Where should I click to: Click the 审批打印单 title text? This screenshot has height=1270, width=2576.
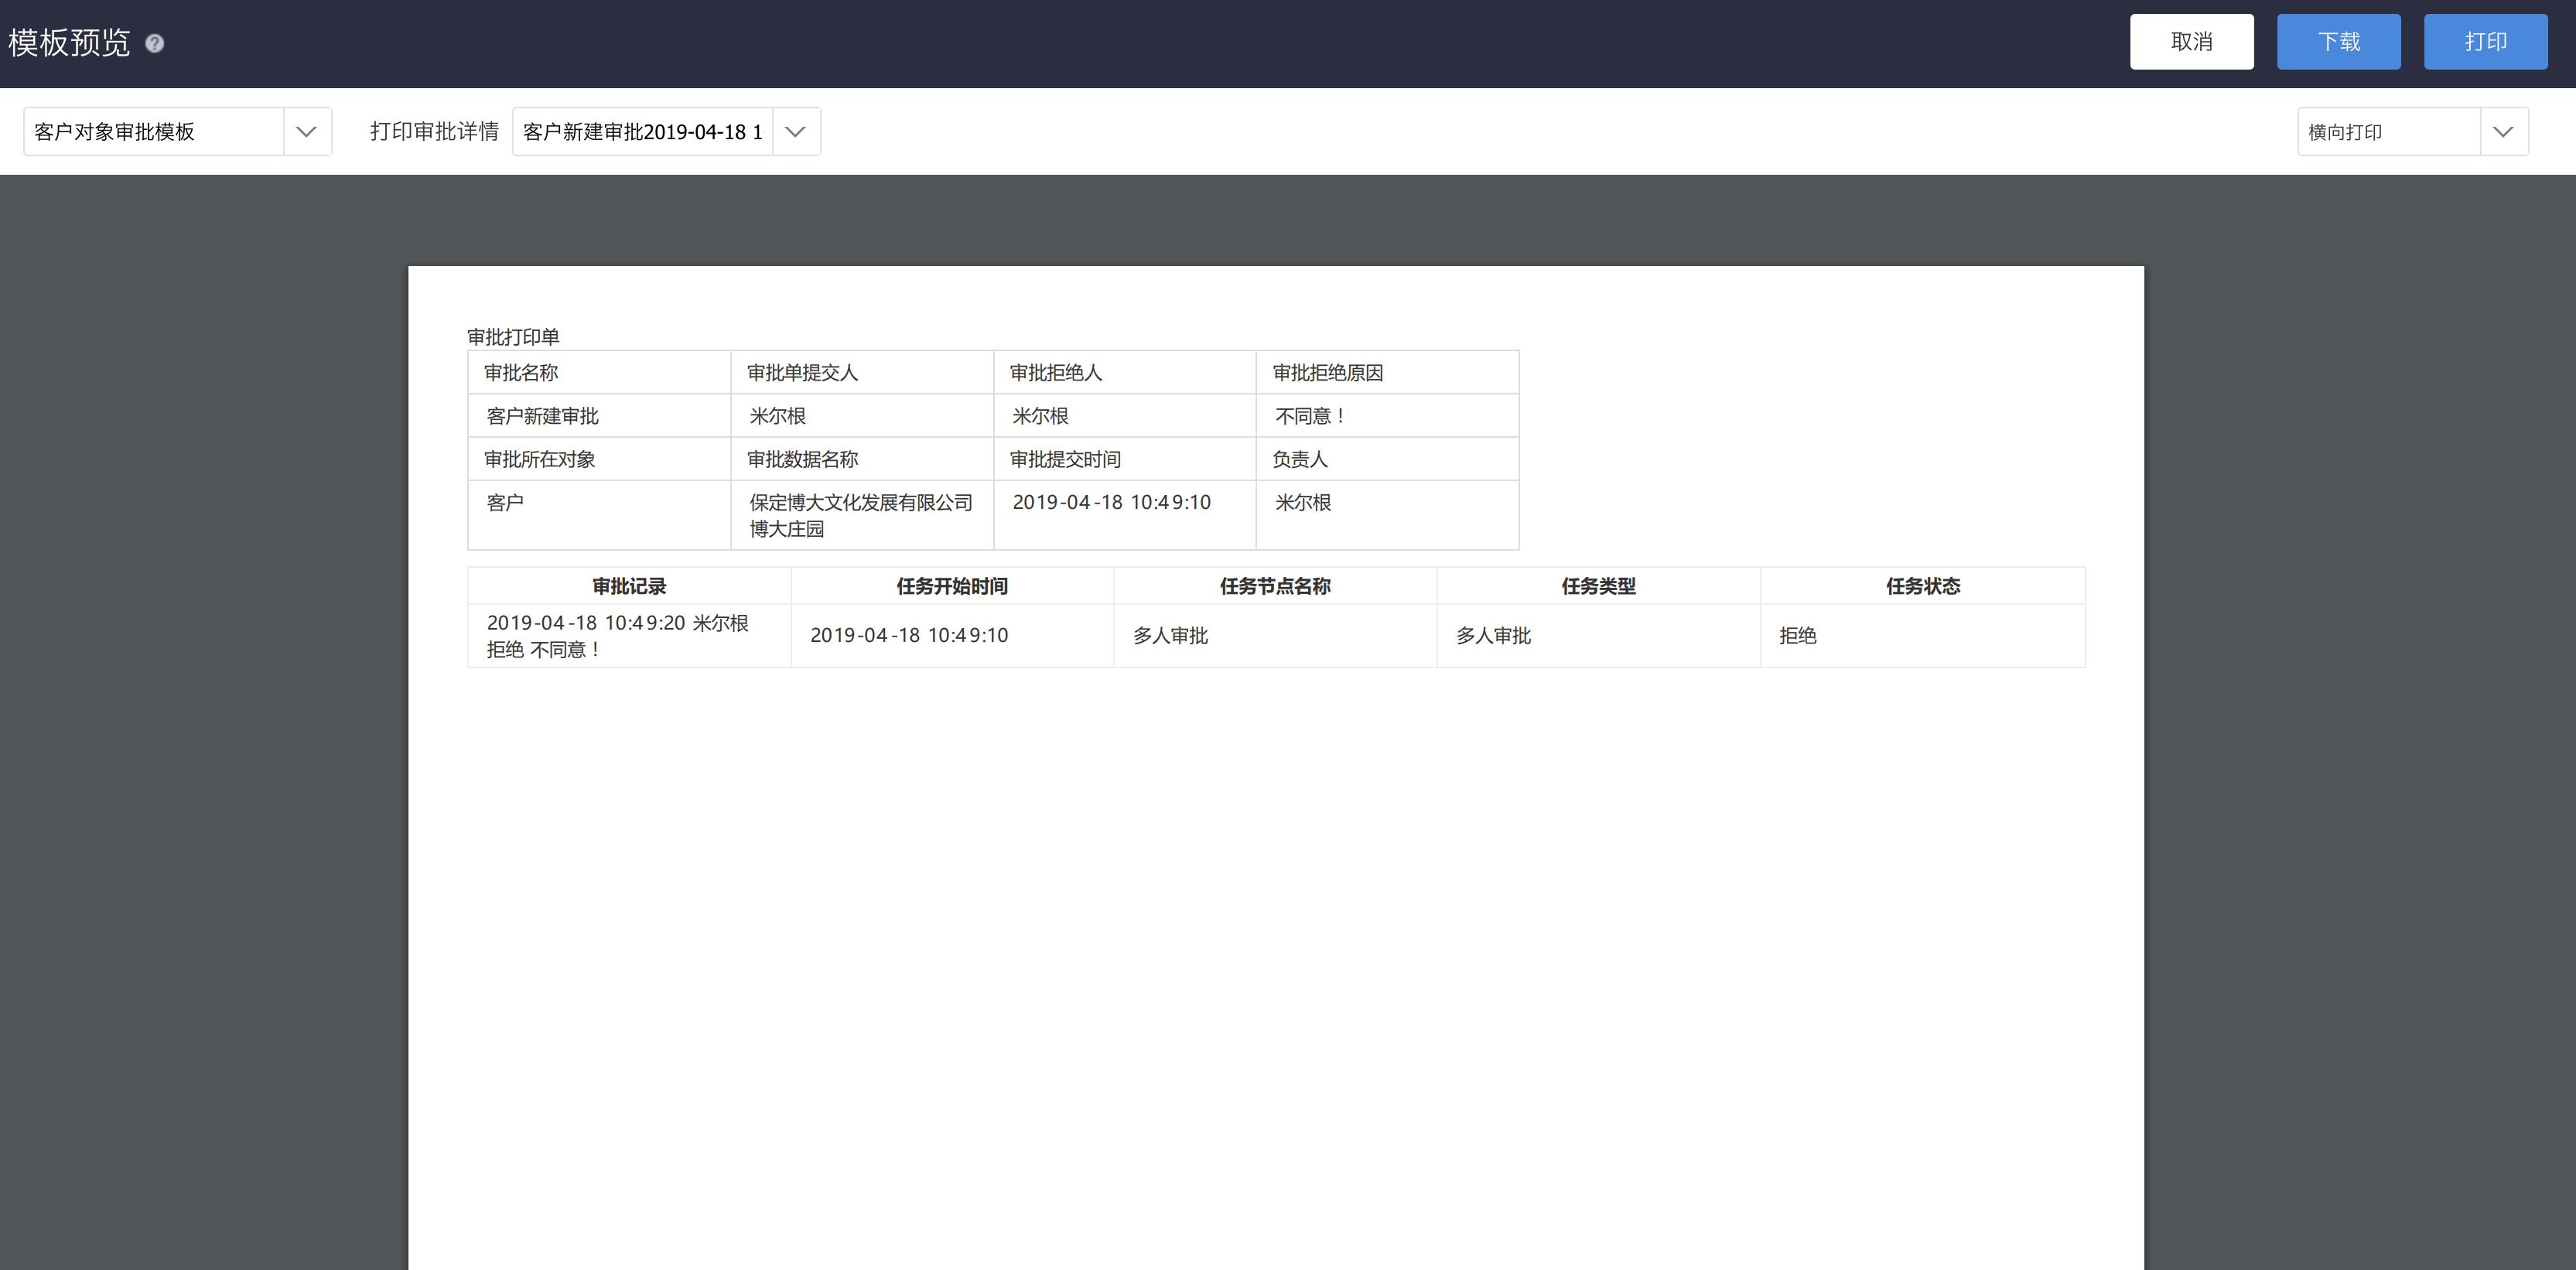[x=513, y=337]
